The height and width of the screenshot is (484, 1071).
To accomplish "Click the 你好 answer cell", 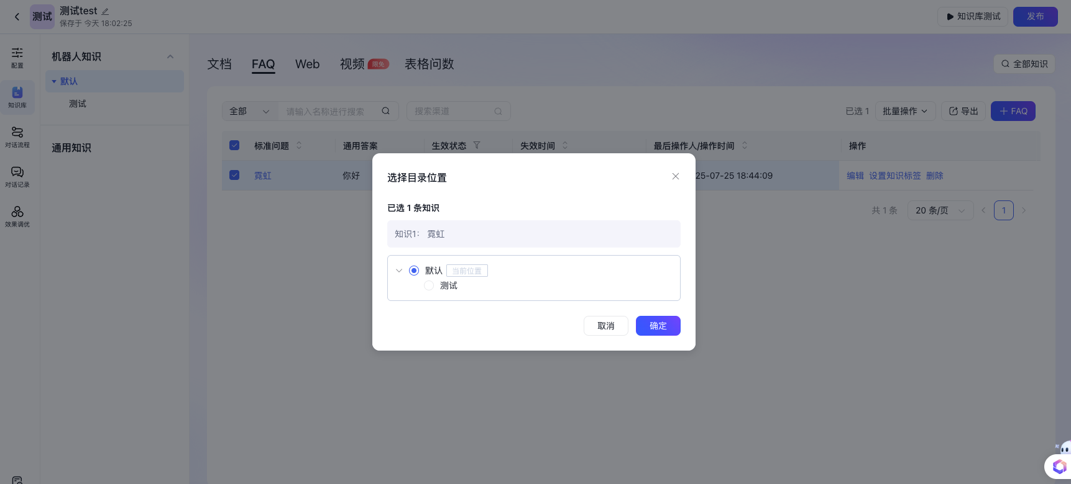I will coord(351,176).
